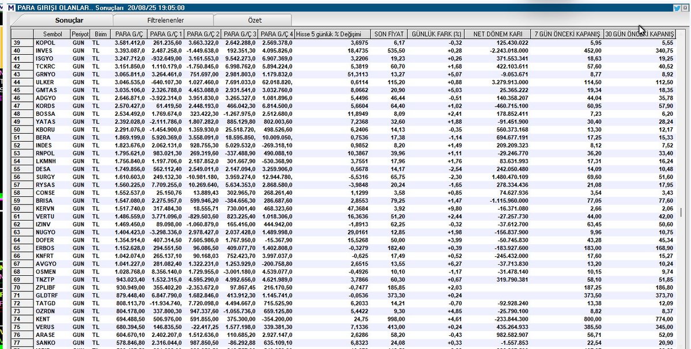Screen dimensions: 691x349
Task: Open the M application icon menu
Action: click(11, 8)
